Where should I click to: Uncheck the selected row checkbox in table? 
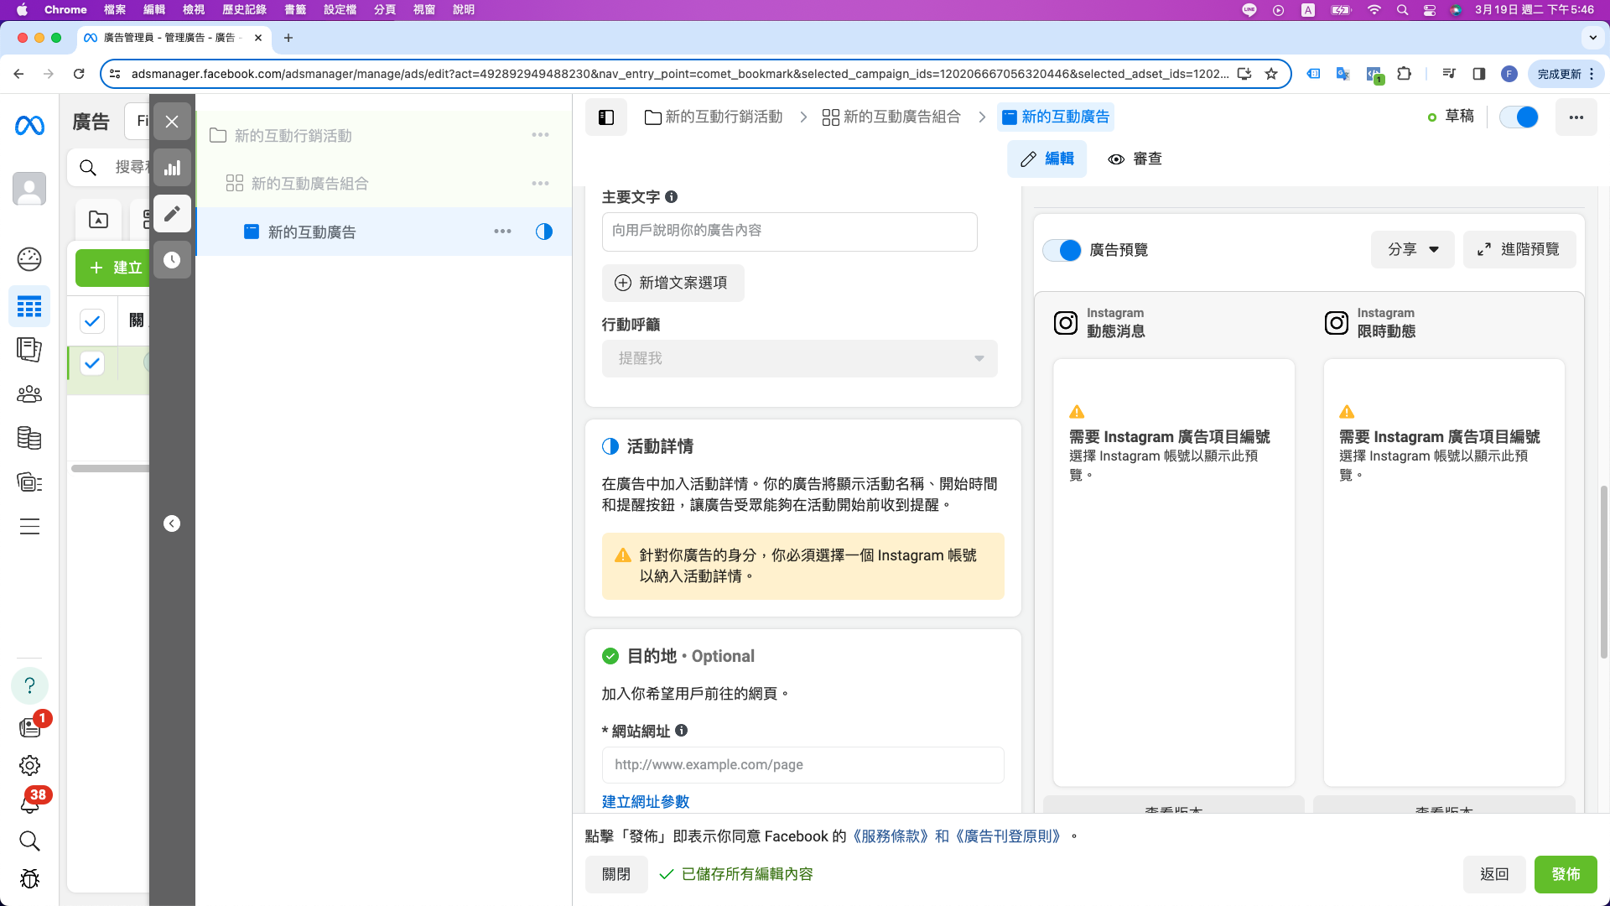[x=92, y=363]
